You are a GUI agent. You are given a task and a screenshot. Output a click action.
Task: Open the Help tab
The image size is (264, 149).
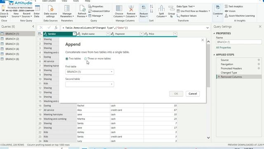click(x=87, y=1)
